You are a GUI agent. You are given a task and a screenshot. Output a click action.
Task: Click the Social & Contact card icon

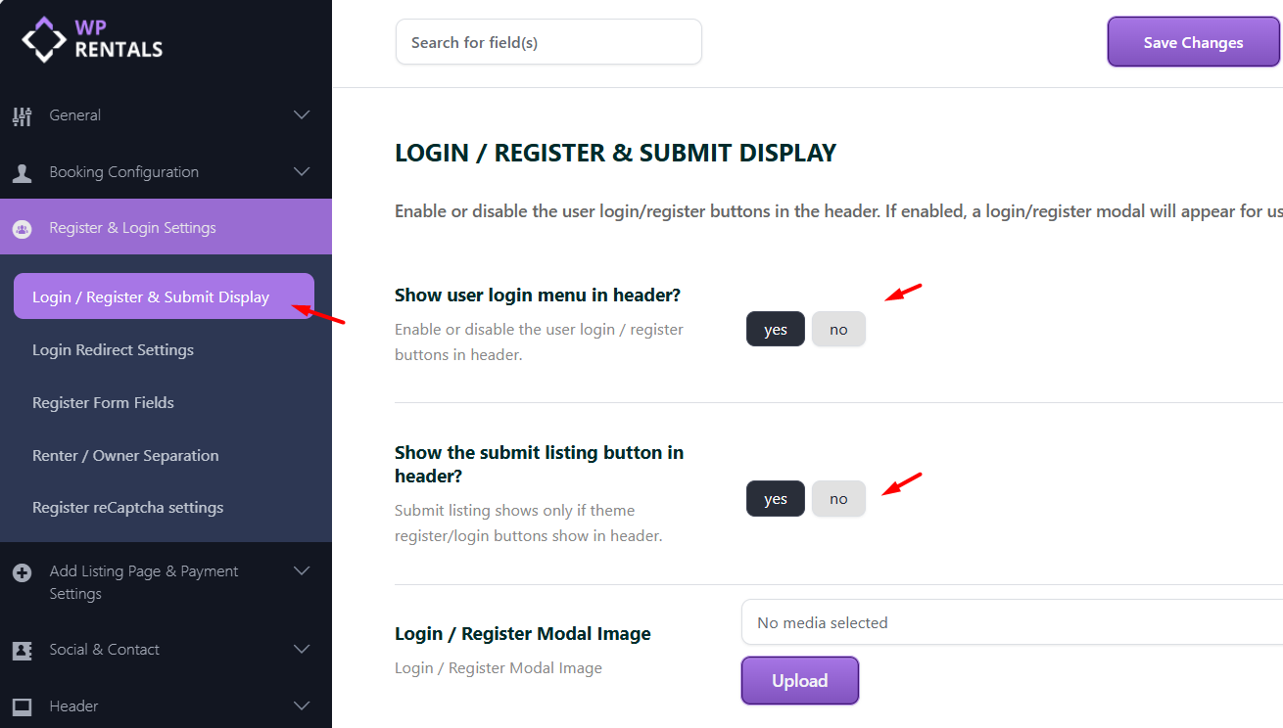(22, 650)
